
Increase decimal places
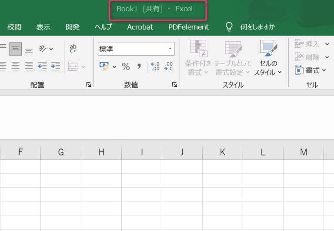(155, 66)
